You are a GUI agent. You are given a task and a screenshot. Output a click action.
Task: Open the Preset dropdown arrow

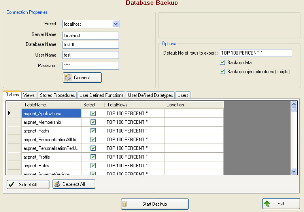[x=115, y=24]
